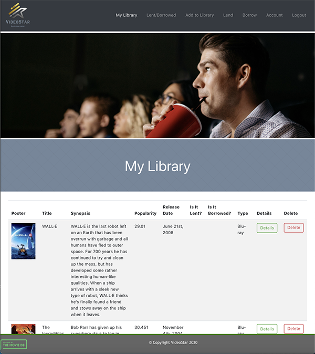The width and height of the screenshot is (315, 354).
Task: Click the Blu-ray type for WALL-E
Action: click(241, 230)
